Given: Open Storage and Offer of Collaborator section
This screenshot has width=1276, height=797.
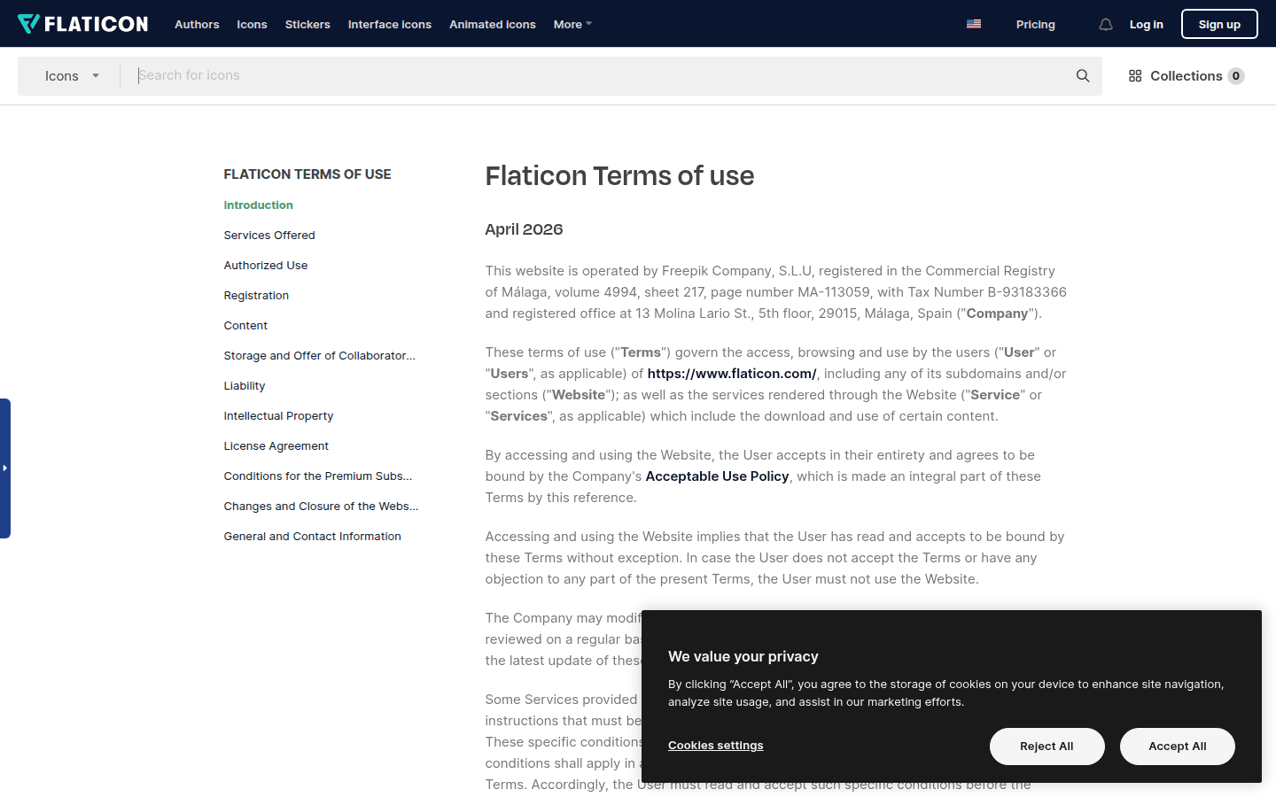Looking at the screenshot, I should coord(319,355).
